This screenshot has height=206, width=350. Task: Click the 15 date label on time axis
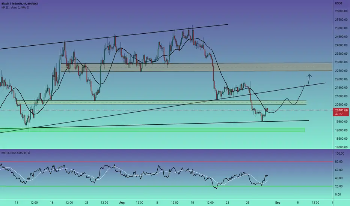click(x=192, y=203)
